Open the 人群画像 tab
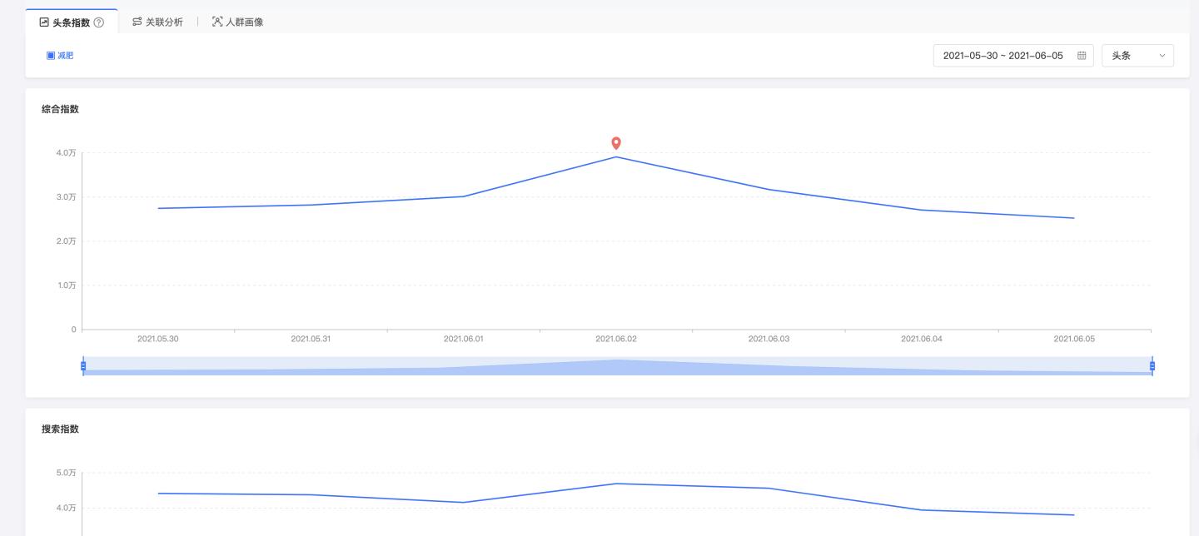This screenshot has width=1199, height=536. [237, 22]
